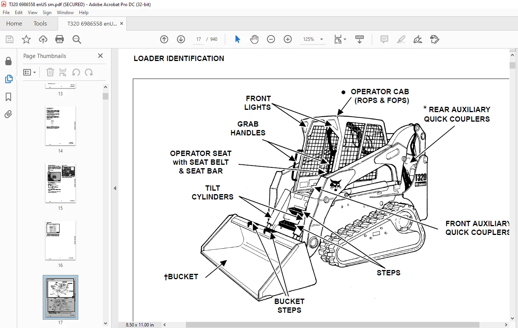
Task: Open the Sign menu
Action: (x=47, y=13)
